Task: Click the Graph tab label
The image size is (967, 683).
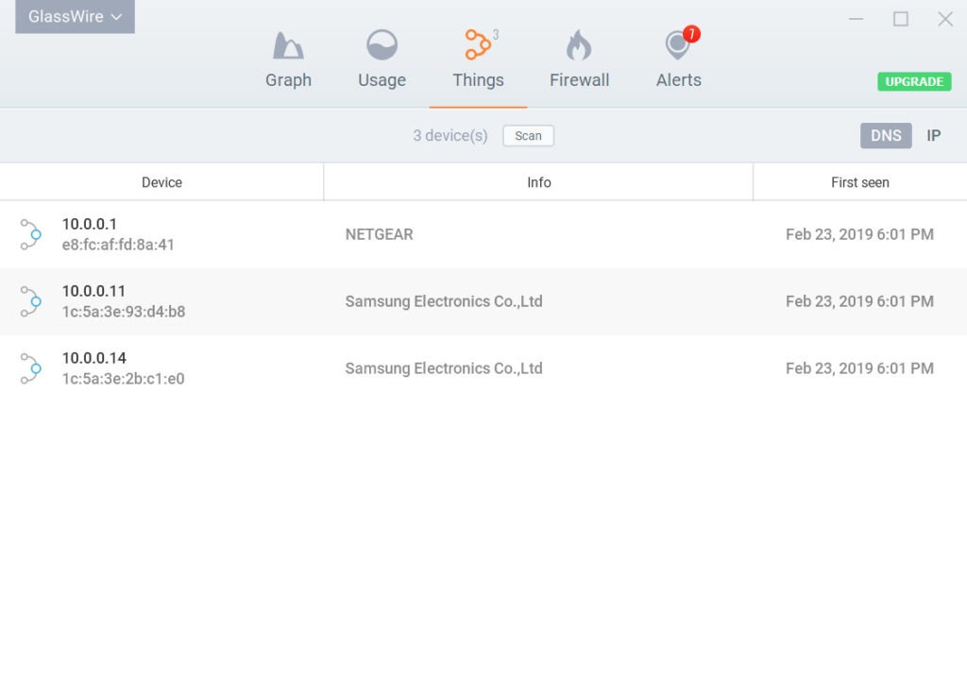Action: click(288, 80)
